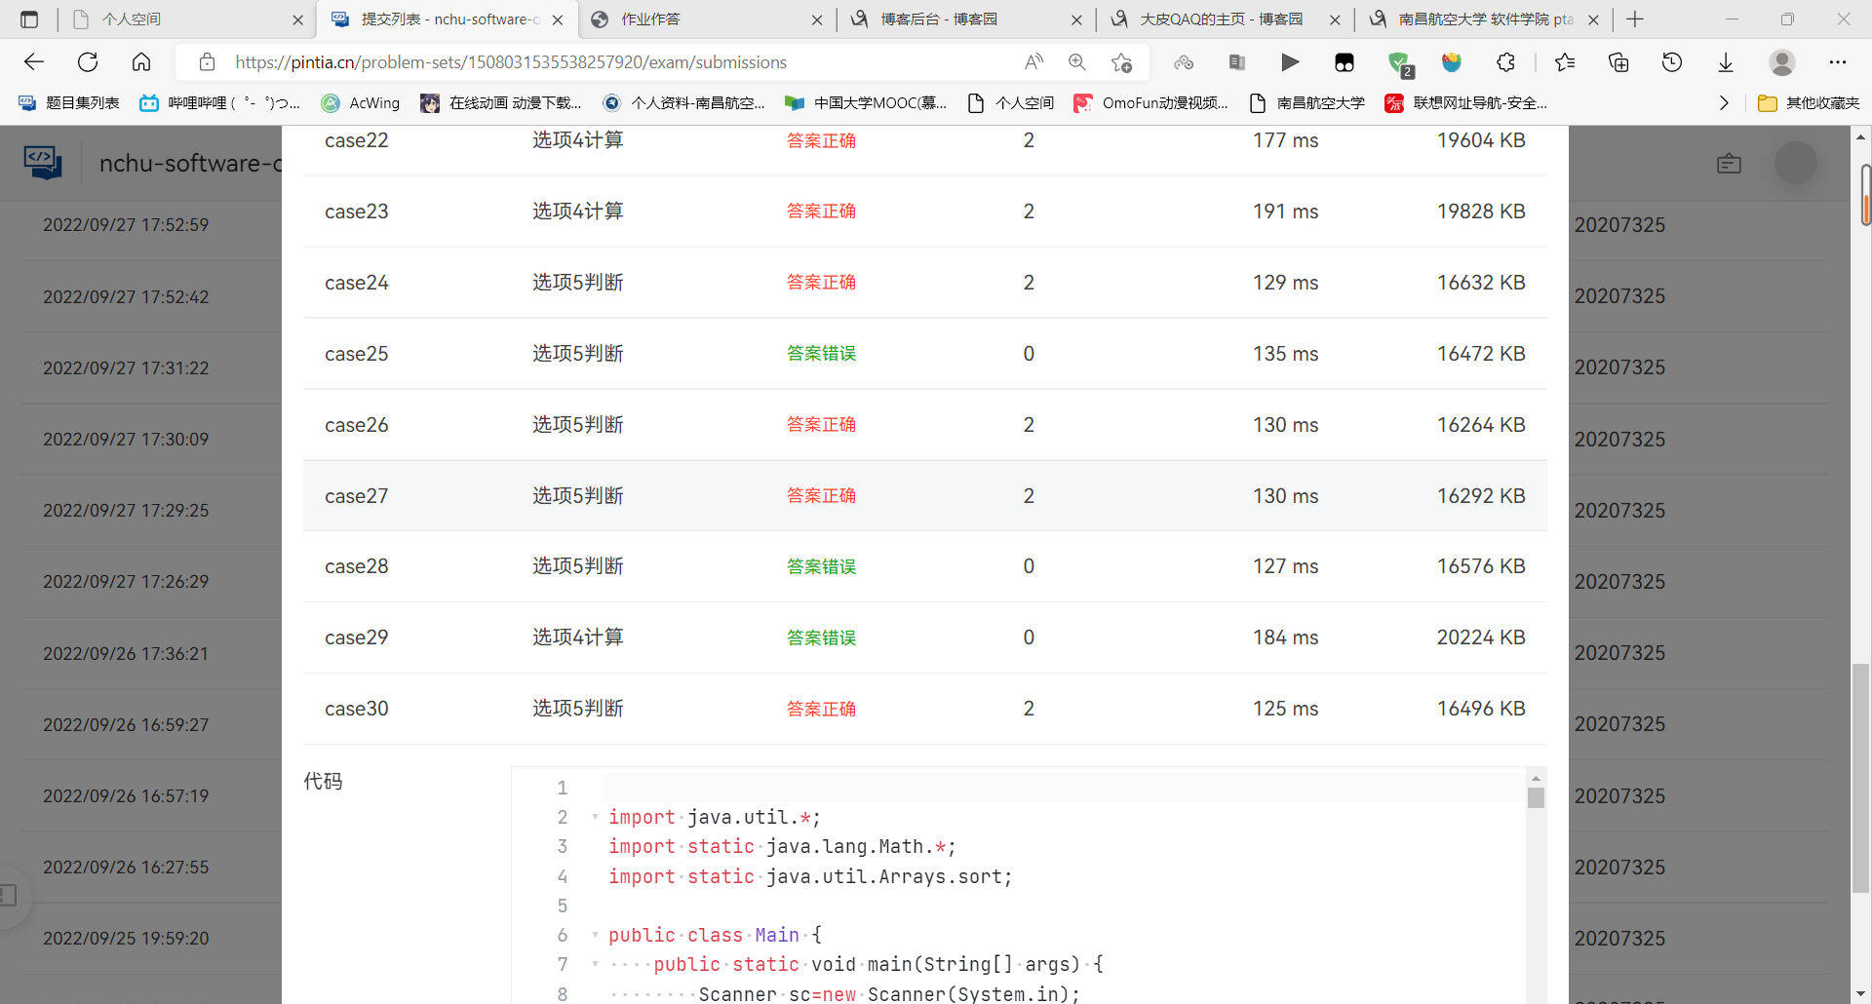
Task: Switch to the 个人空间 tab
Action: (x=185, y=19)
